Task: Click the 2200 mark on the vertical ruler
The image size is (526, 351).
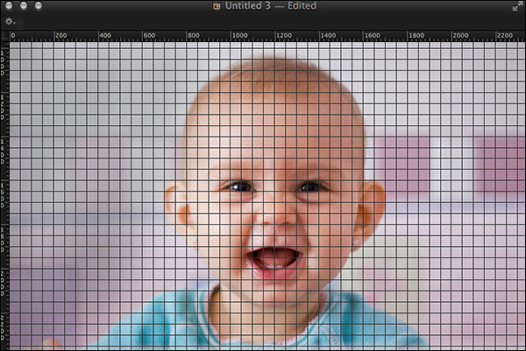Action: (x=3, y=327)
